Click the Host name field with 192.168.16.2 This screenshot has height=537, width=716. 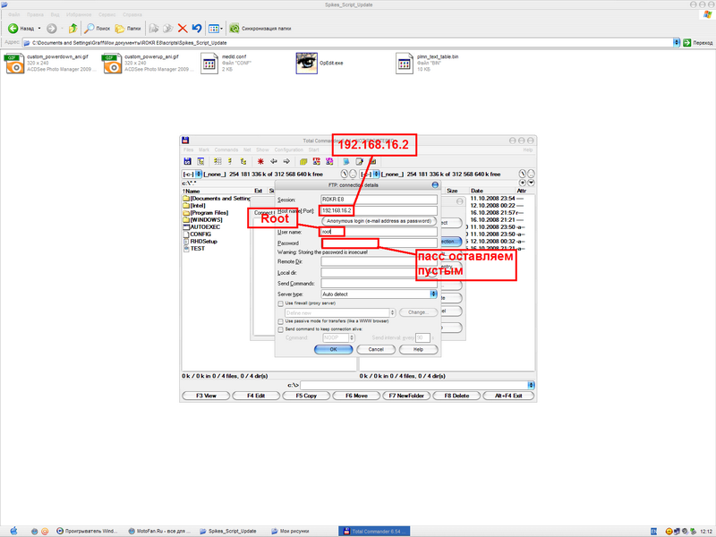click(x=379, y=210)
